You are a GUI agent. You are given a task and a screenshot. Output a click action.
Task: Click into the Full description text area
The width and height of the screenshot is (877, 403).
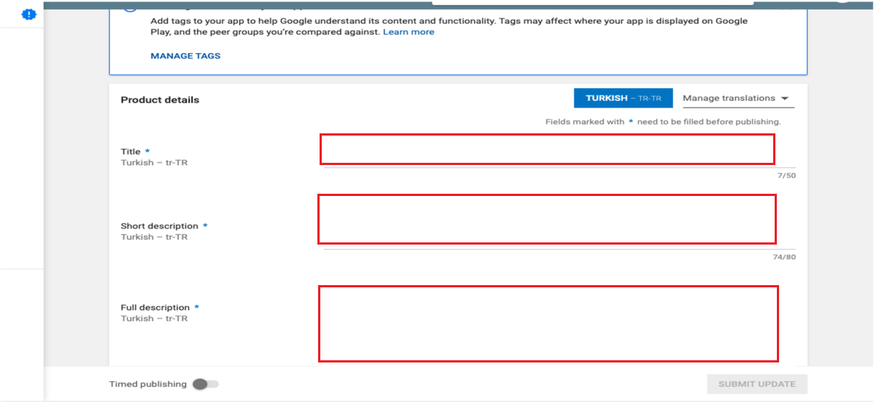pyautogui.click(x=548, y=323)
